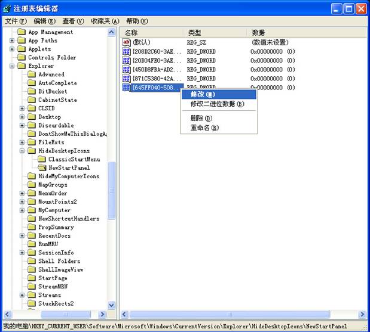Screen dimensions: 370x332
Task: Click the StuckRects2 folder icon
Action: coord(32,303)
